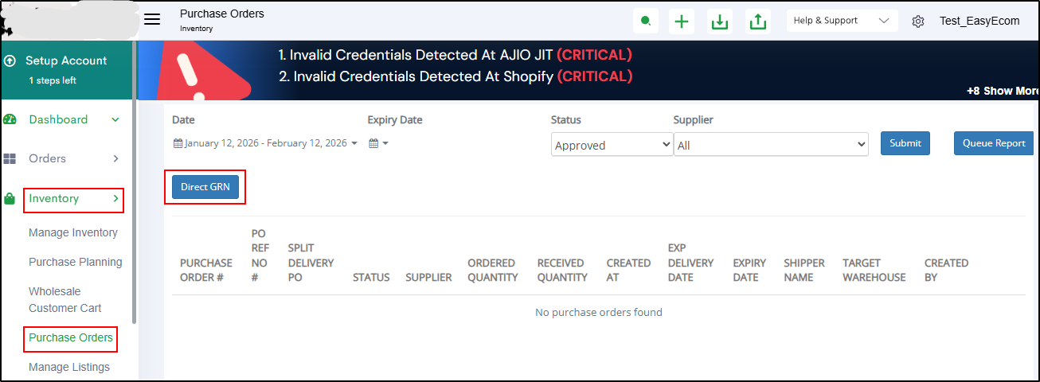Open the Purchase Orders sidebar item
1040x382 pixels.
[71, 337]
